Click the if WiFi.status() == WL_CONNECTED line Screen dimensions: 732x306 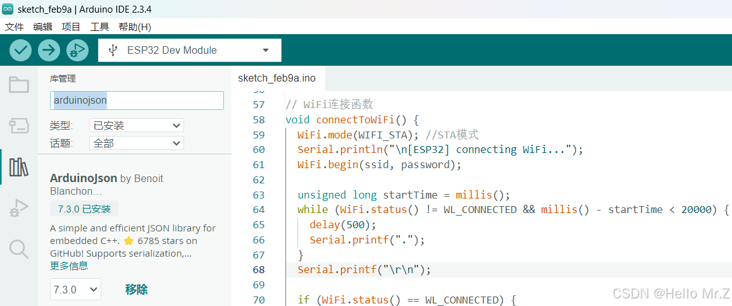[406, 299]
